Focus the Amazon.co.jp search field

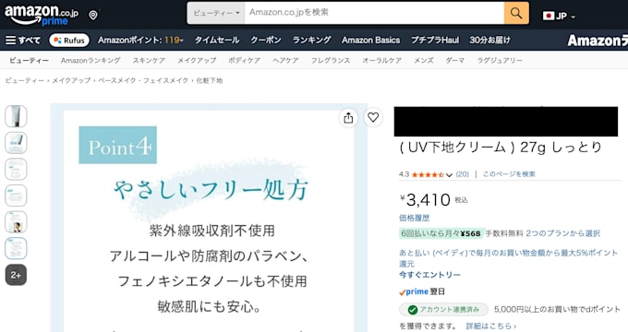click(x=374, y=13)
